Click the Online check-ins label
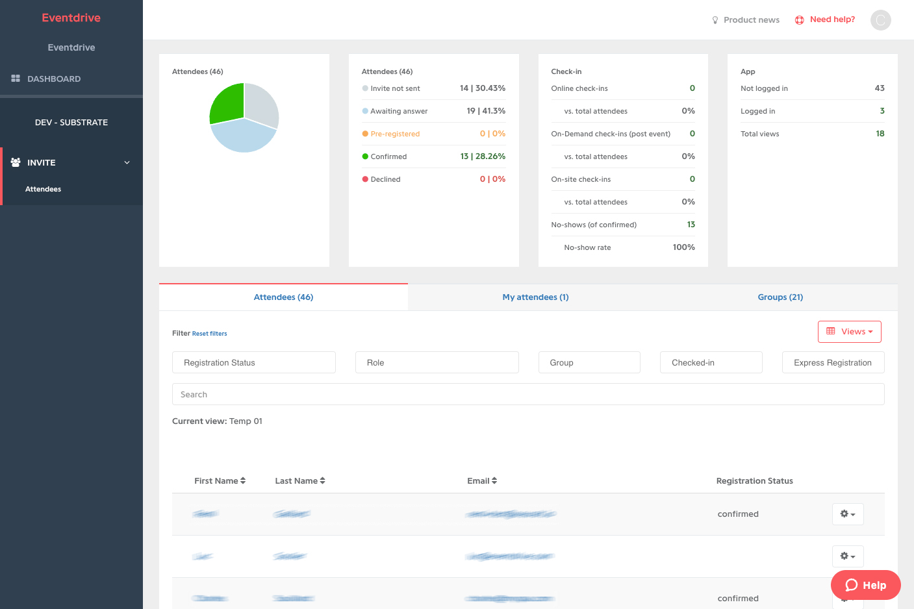Viewport: 914px width, 609px height. pos(579,88)
